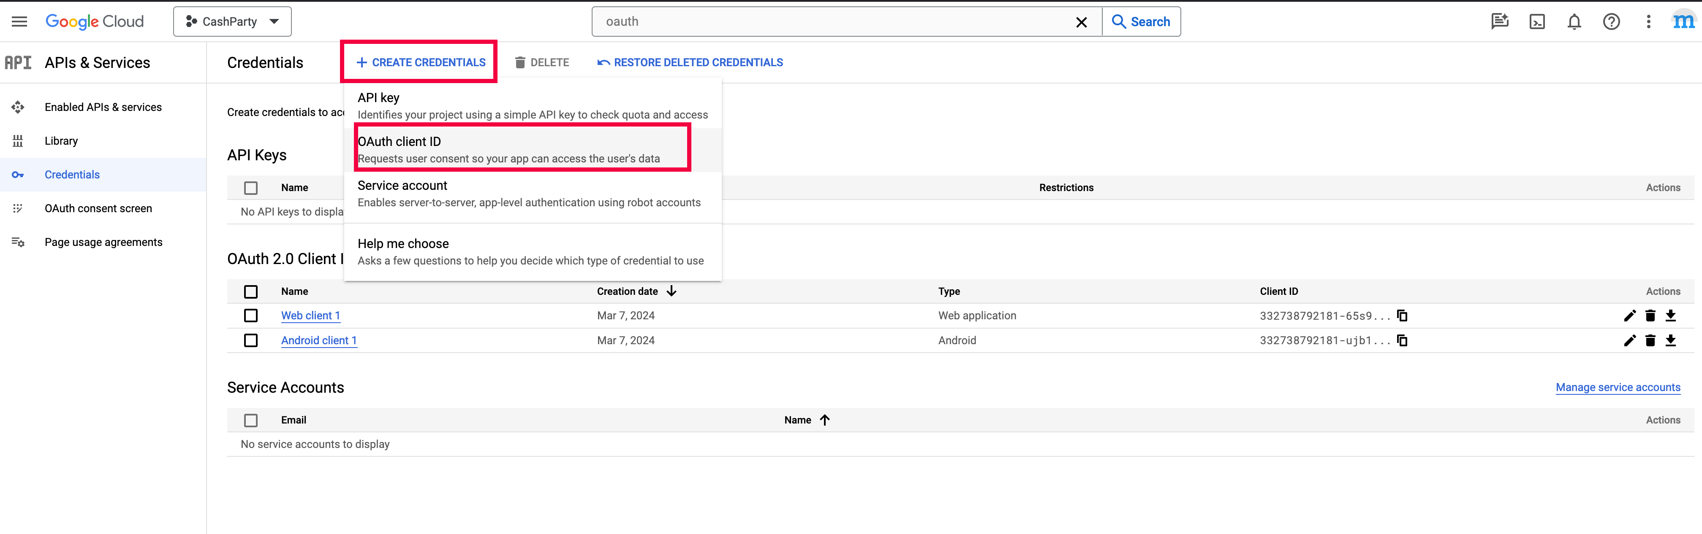
Task: Click the OAuth consent screen dots icon
Action: coord(18,208)
